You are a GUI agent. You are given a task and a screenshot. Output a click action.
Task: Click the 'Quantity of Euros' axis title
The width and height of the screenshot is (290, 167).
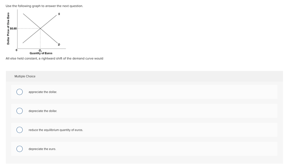[x=41, y=53]
